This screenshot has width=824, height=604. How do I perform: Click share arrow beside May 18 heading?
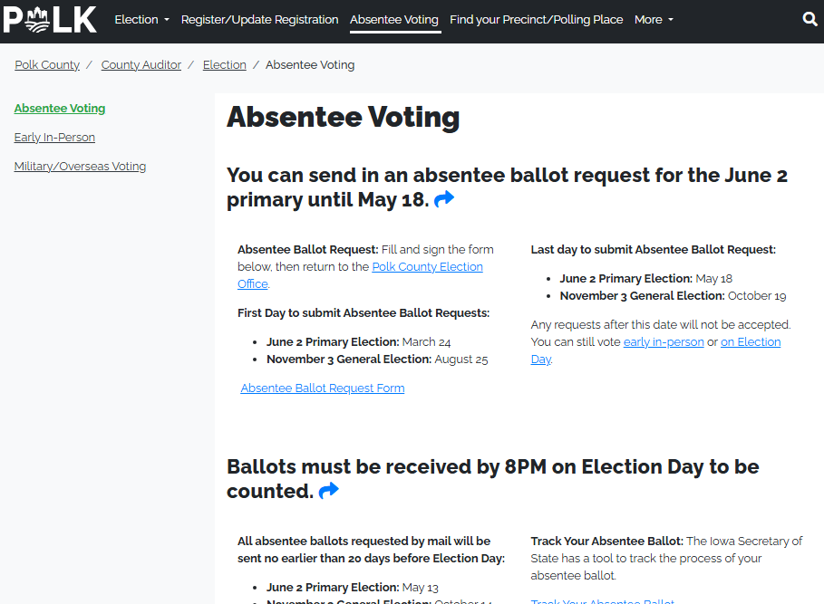444,200
